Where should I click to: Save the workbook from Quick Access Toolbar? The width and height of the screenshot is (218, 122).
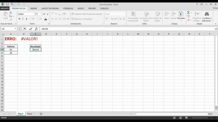[x=7, y=4]
